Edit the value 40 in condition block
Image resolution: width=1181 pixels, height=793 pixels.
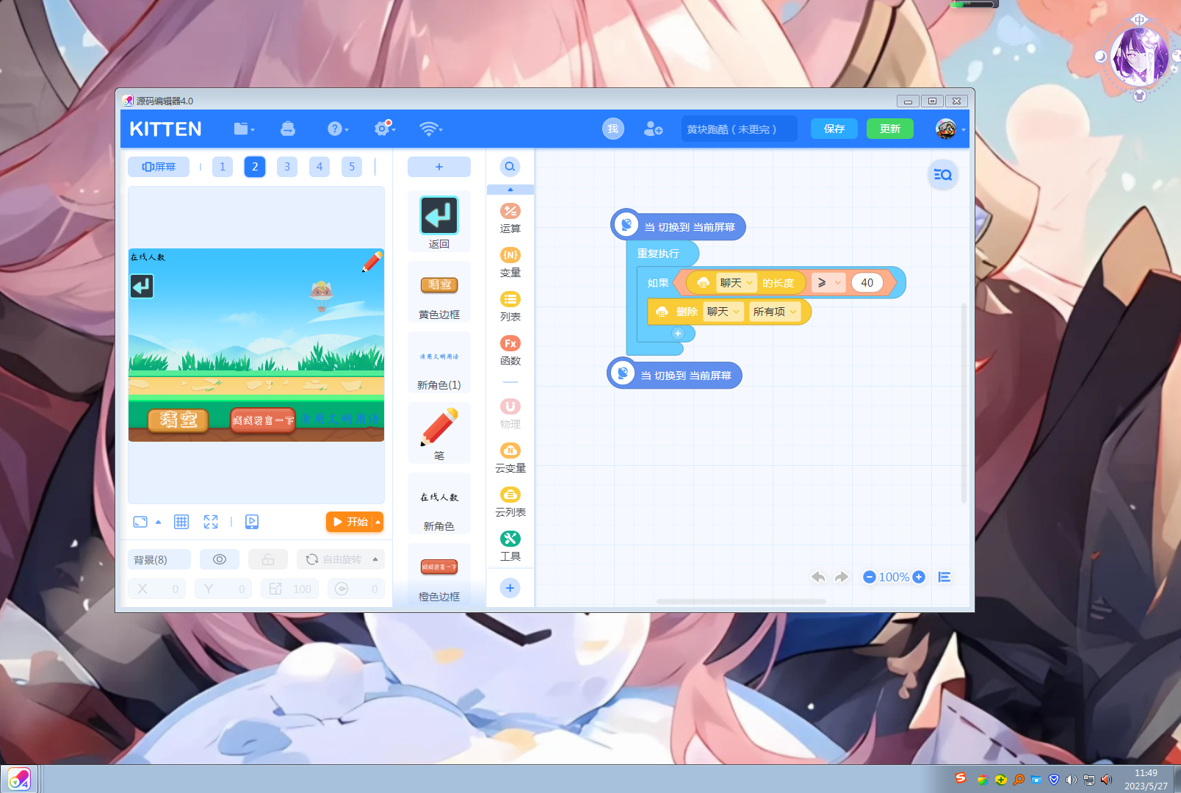pyautogui.click(x=867, y=283)
